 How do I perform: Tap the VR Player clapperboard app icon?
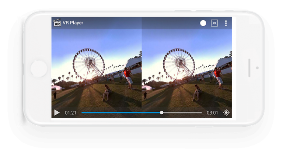tap(57, 23)
